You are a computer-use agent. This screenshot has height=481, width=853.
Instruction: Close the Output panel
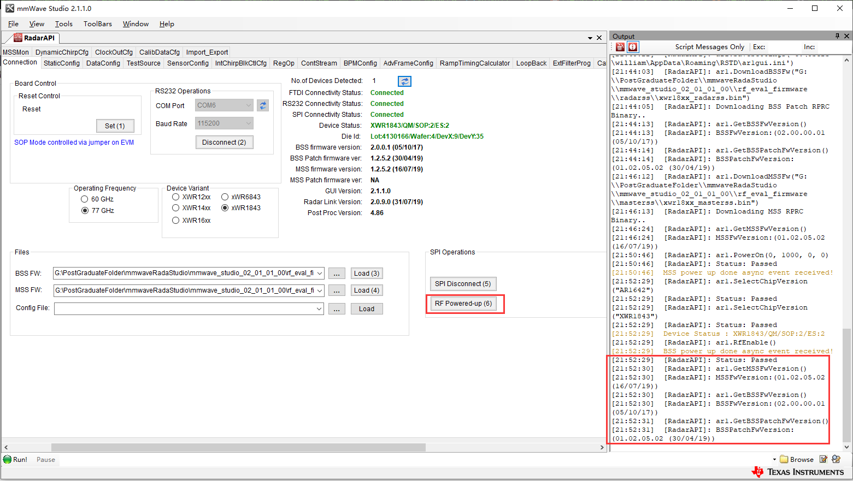click(846, 36)
